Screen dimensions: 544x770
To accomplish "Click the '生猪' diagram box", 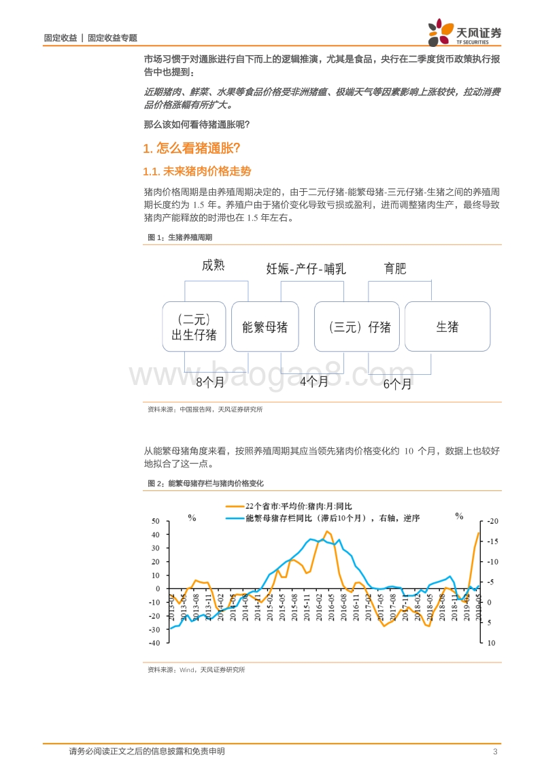I will pyautogui.click(x=447, y=327).
